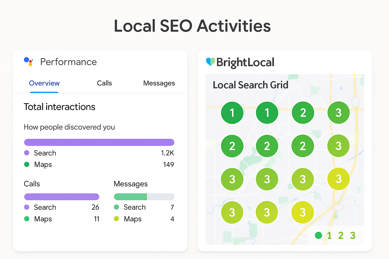
Task: Open the Messages tab
Action: (159, 83)
